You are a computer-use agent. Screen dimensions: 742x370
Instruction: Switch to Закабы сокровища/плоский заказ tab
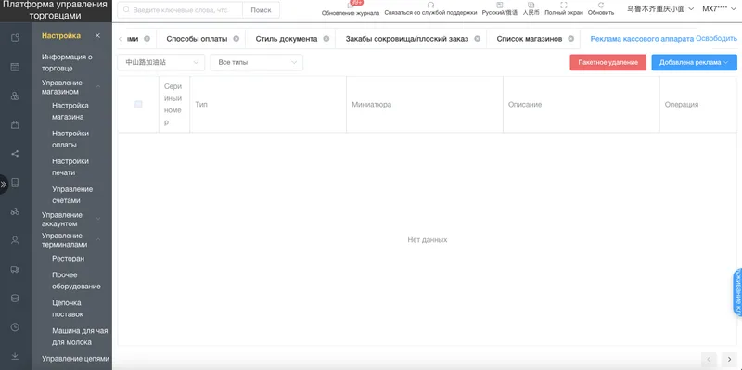(407, 39)
